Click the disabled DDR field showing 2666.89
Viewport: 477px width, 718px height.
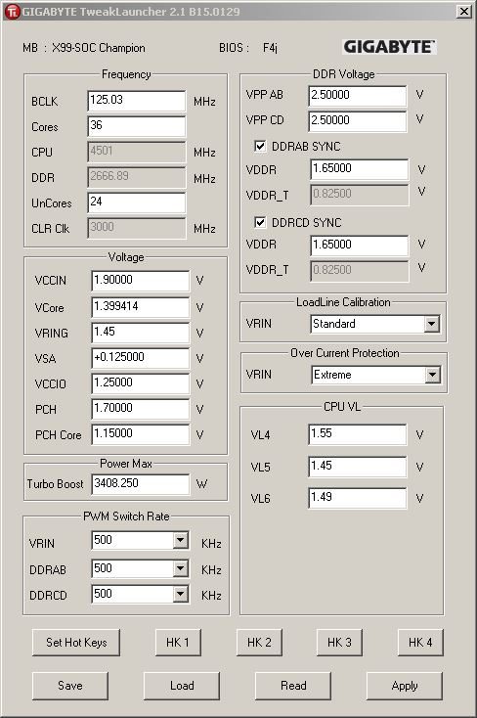(137, 177)
